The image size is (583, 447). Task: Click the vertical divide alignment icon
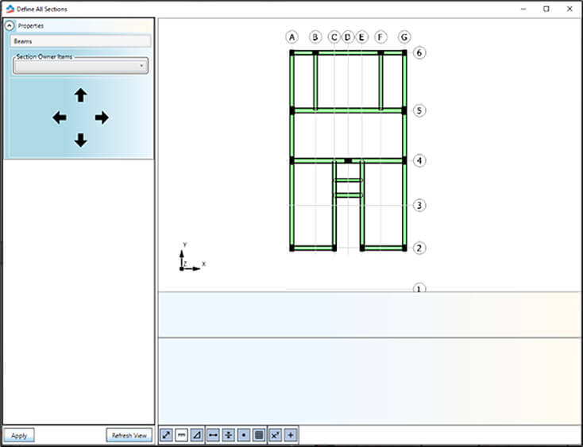228,435
